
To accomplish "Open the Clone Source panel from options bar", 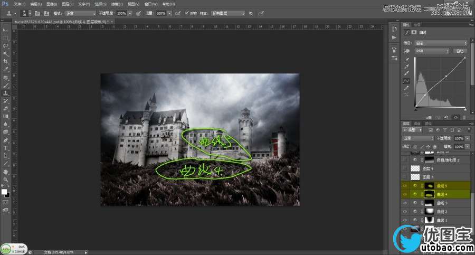I will pyautogui.click(x=46, y=13).
